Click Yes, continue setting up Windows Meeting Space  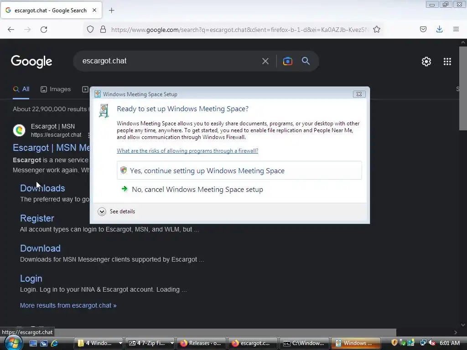pos(239,170)
